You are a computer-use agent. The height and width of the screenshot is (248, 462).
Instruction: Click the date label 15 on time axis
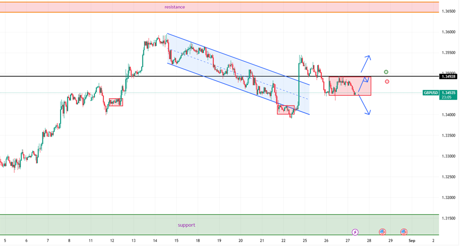click(x=176, y=241)
